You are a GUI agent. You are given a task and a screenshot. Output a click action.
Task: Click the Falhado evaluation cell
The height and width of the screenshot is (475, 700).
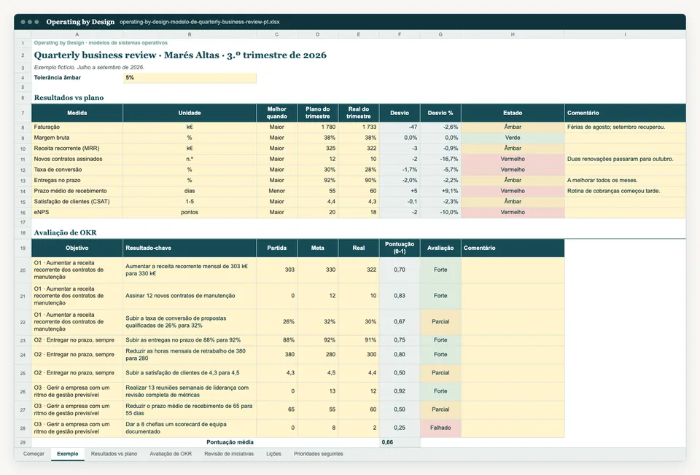pos(440,428)
